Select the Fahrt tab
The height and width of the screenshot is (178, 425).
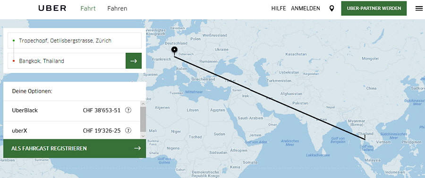coord(88,8)
